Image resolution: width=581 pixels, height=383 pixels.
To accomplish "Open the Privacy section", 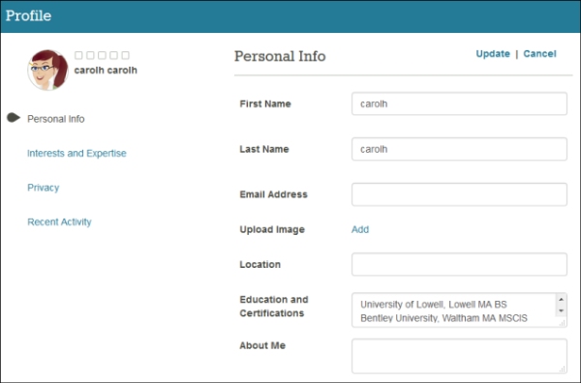I will click(44, 188).
